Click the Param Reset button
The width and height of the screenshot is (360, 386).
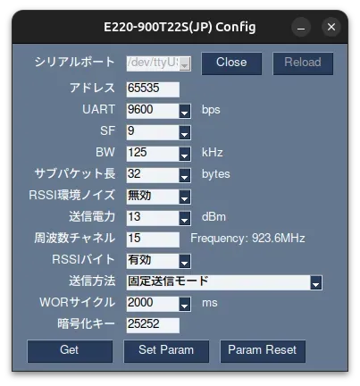(263, 351)
